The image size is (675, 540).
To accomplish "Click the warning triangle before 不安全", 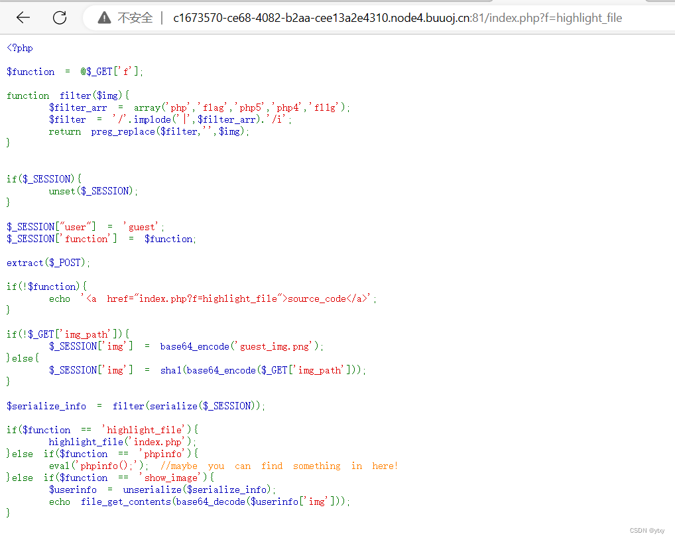I will [104, 18].
